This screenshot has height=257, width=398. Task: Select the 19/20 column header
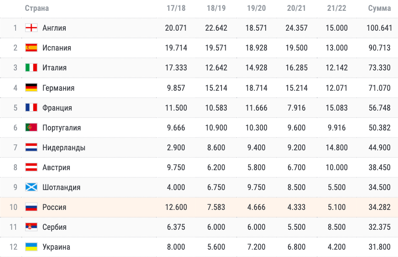coord(256,8)
